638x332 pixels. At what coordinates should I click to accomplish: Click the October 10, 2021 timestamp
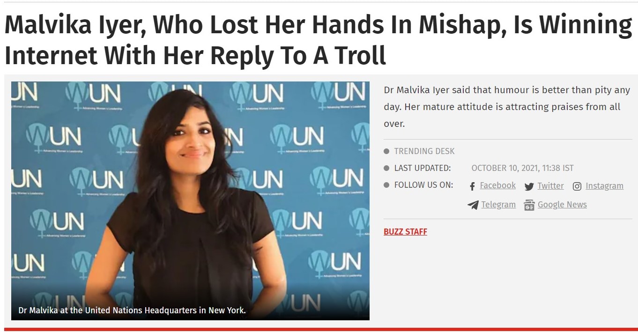click(x=522, y=168)
